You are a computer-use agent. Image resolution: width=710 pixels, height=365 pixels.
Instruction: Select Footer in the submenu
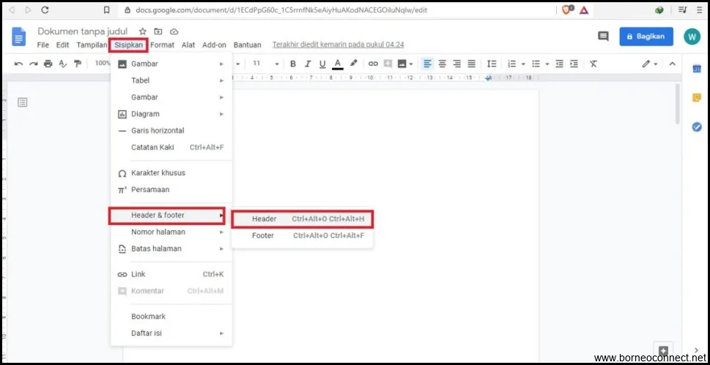303,236
